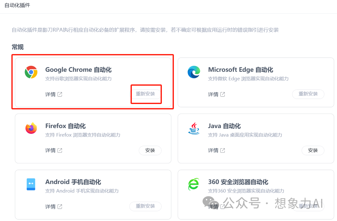Viewport: 337px width, 221px height.
Task: View 详情 for Android 手机自动化
Action: [x=50, y=206]
